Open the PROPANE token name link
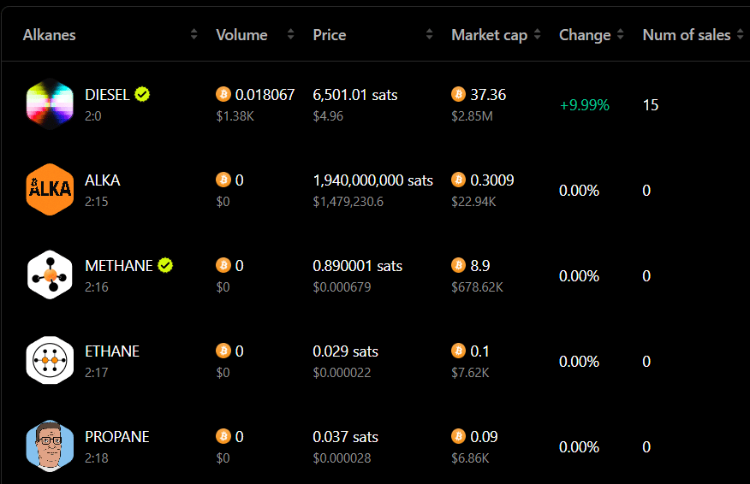 [x=117, y=437]
